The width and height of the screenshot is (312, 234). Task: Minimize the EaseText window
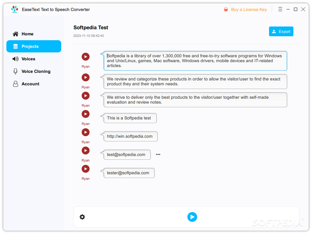[288, 9]
